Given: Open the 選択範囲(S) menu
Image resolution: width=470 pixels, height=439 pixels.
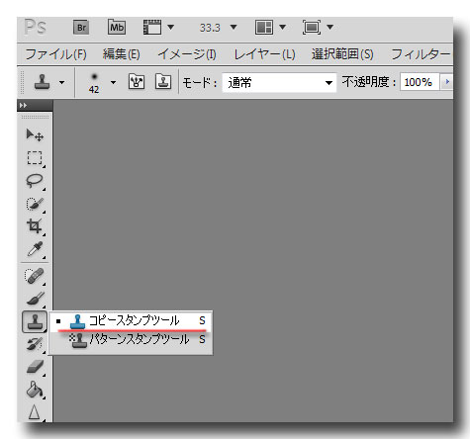Looking at the screenshot, I should (342, 54).
